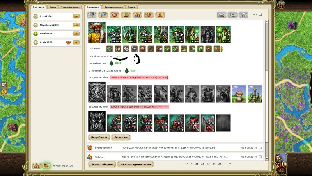Click the enemy unit thumbnail showing 28369

coord(208,123)
